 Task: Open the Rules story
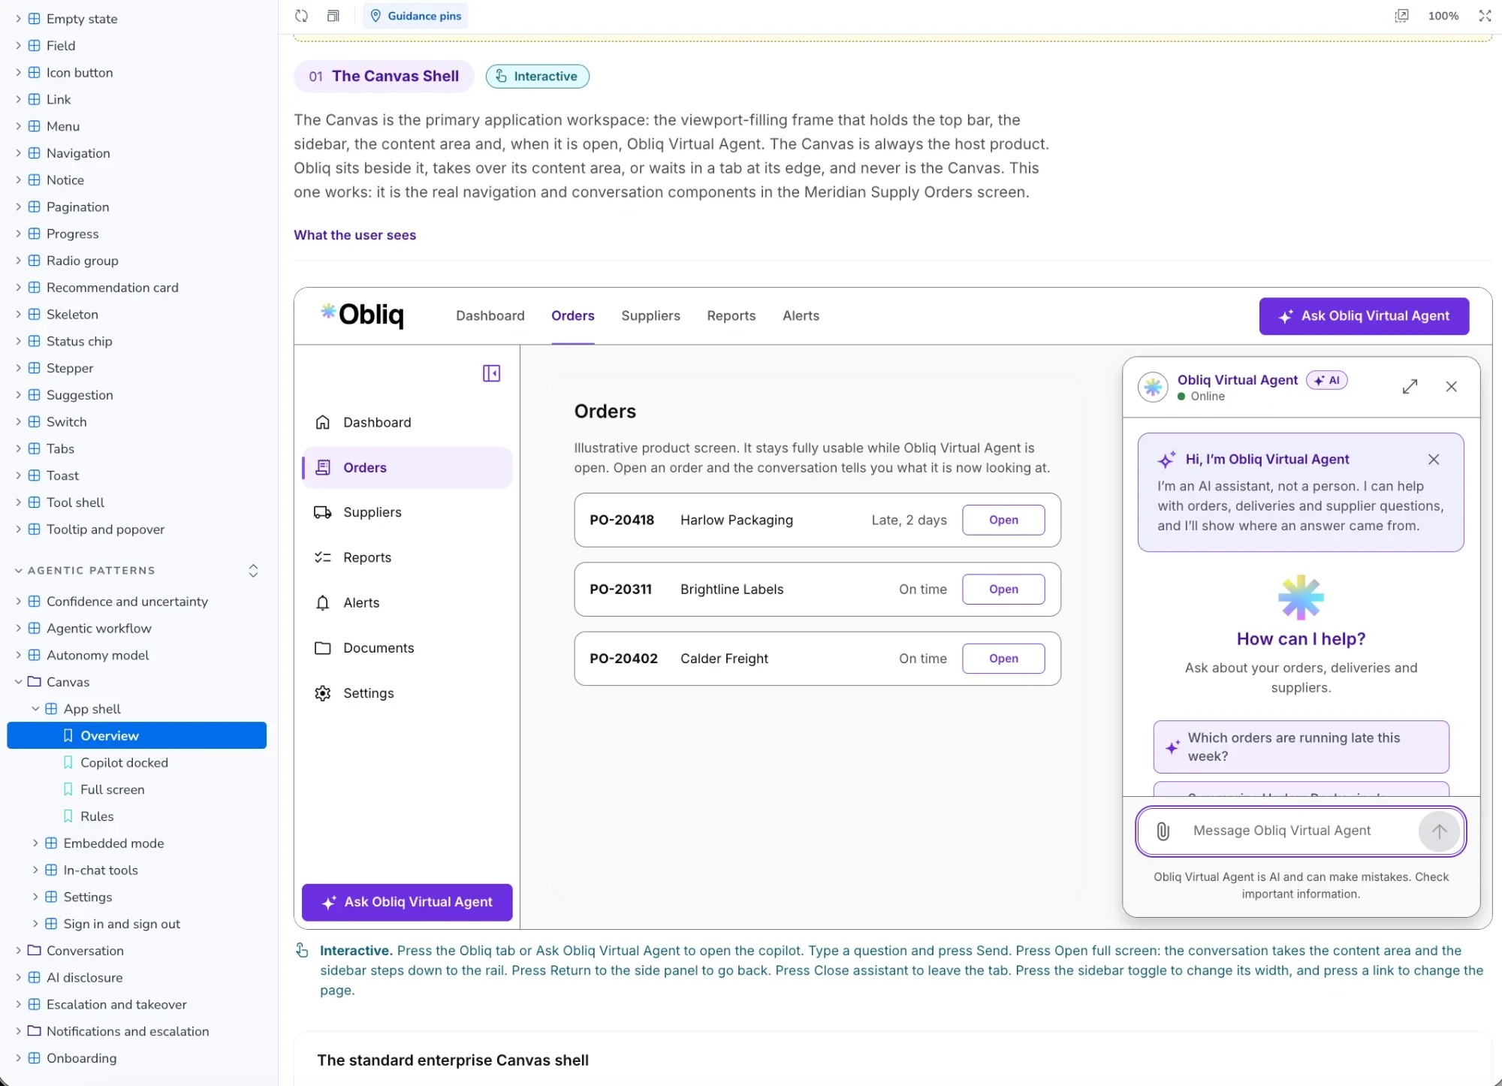[x=97, y=816]
